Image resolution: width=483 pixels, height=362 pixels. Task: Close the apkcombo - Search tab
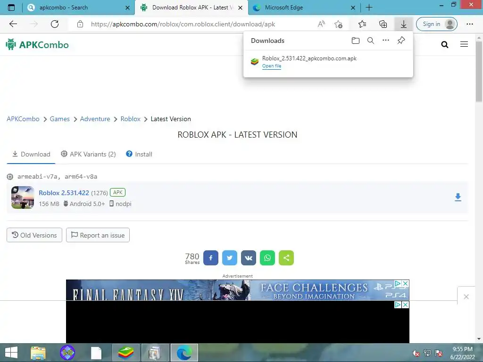tap(127, 8)
